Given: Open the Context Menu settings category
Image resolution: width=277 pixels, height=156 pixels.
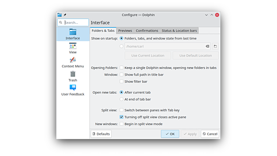Looking at the screenshot, I should coord(73,60).
